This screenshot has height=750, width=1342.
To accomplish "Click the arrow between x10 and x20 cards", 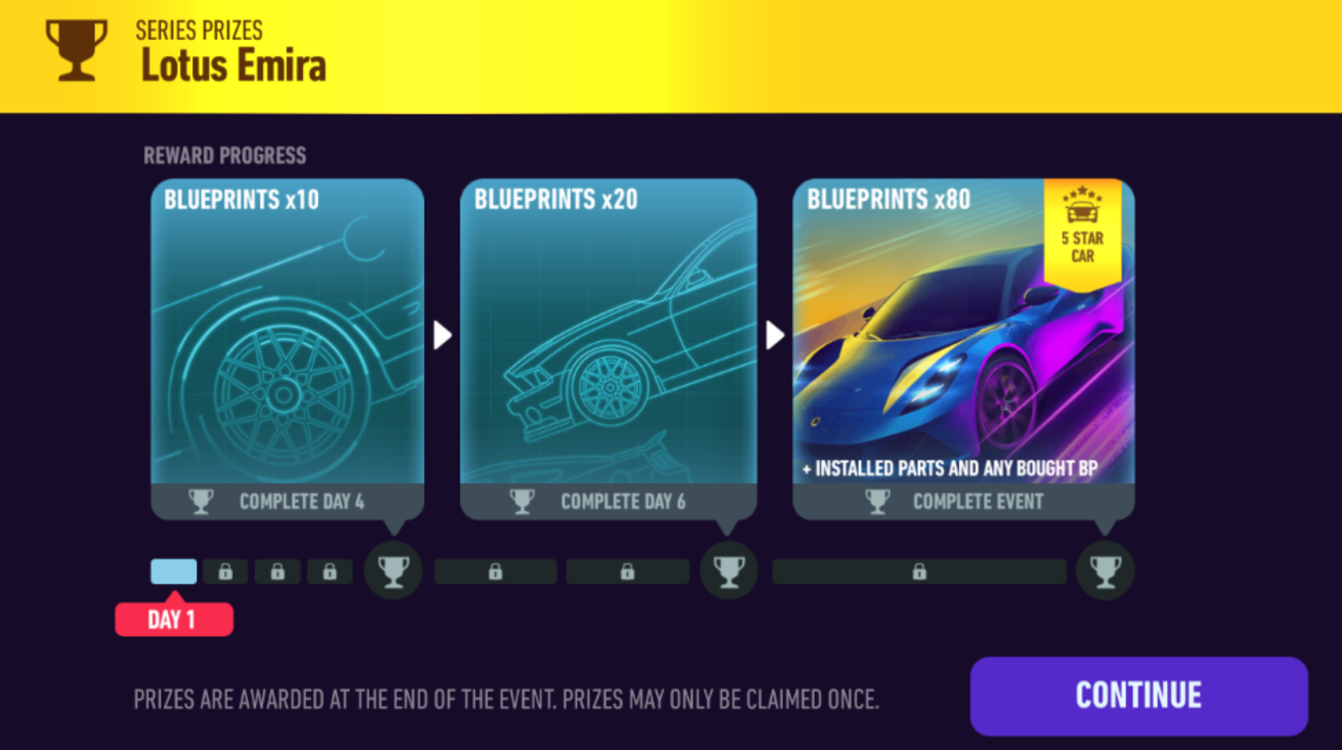I will (x=442, y=335).
